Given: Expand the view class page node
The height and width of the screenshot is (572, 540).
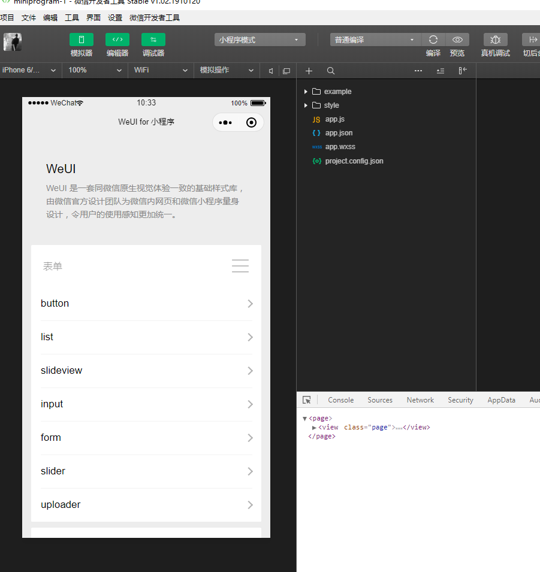Looking at the screenshot, I should 314,428.
